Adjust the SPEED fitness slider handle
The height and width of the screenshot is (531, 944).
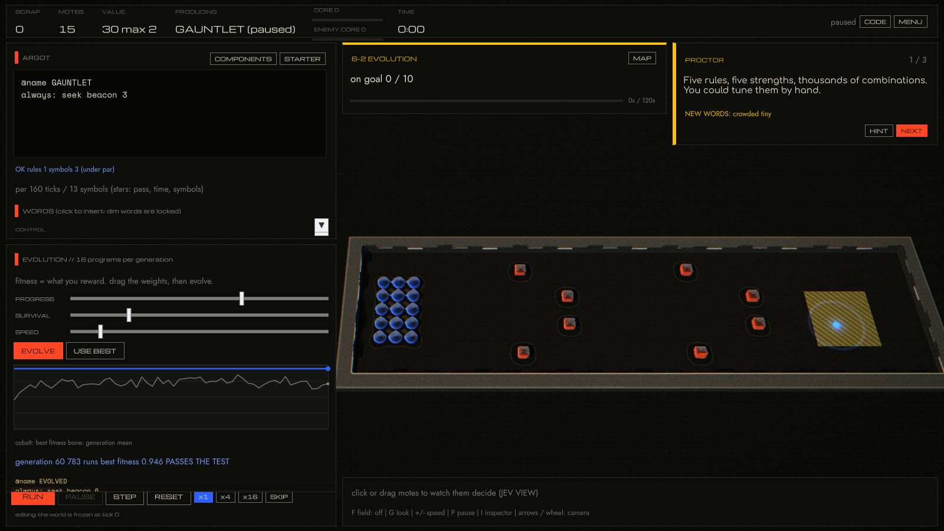(x=100, y=332)
